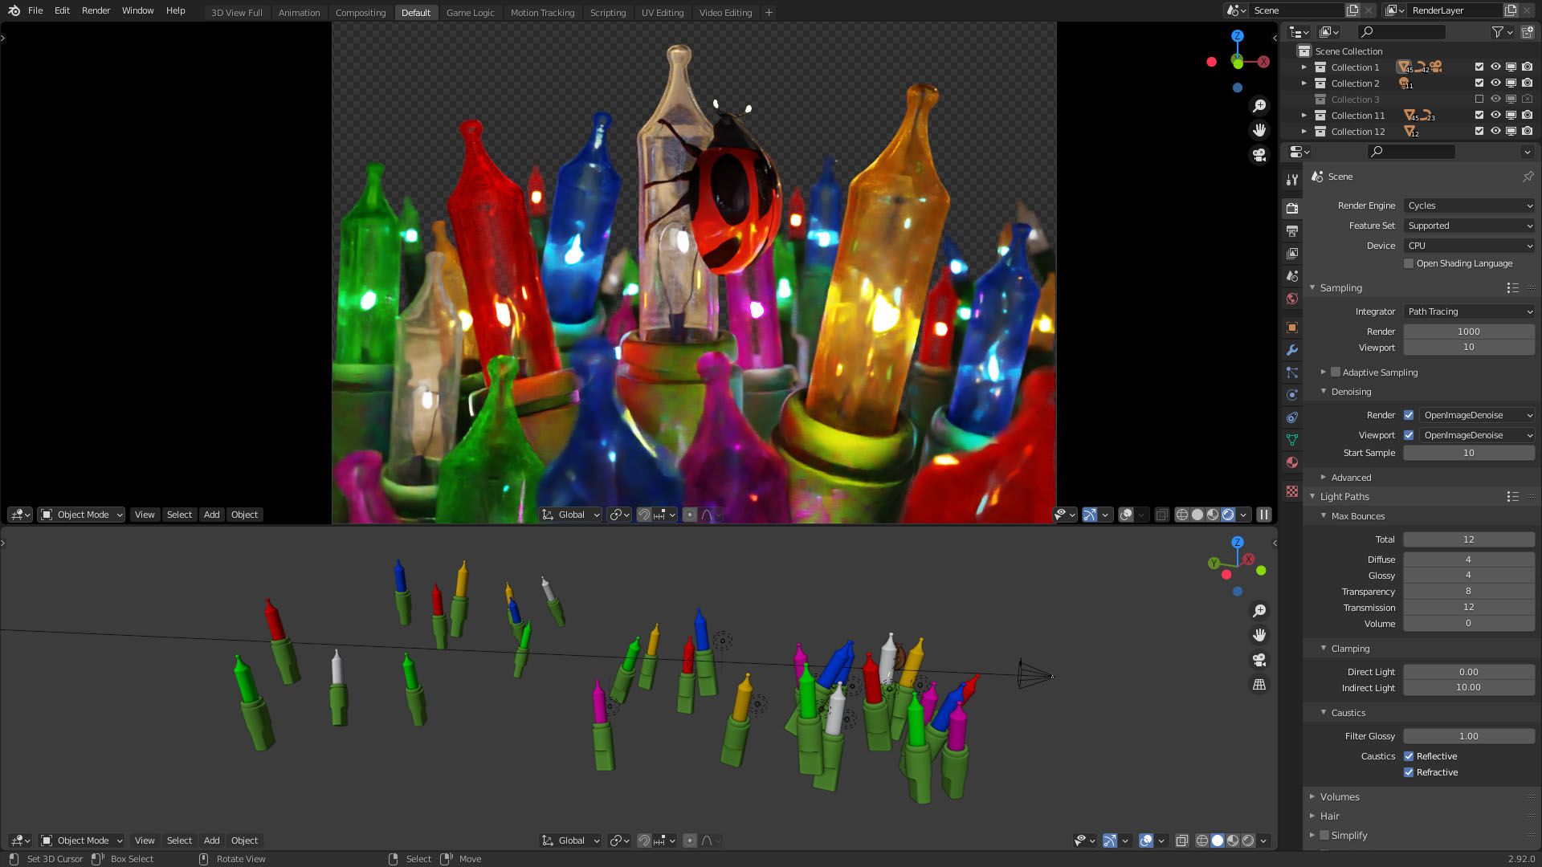
Task: Open the Modifier wrench properties tab
Action: point(1292,350)
